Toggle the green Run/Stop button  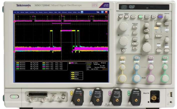[x=140, y=17]
